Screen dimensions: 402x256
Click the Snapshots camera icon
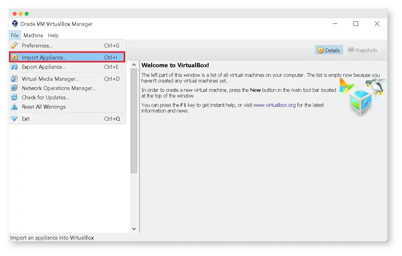351,49
